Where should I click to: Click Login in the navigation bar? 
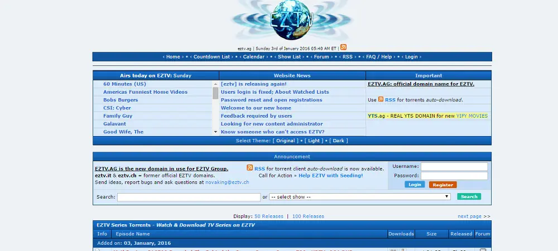tap(411, 57)
